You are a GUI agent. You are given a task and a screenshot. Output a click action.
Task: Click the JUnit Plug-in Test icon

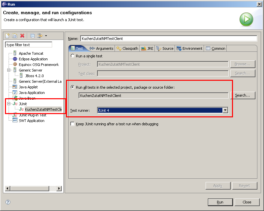[x=15, y=115]
